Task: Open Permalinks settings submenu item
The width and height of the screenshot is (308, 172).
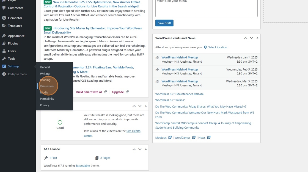Action: point(47,99)
